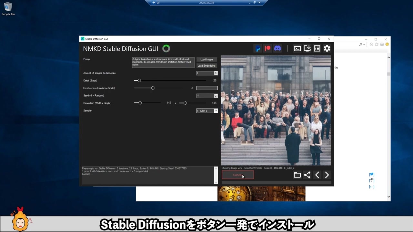This screenshot has width=413, height=232.
Task: Open the prompt queue list icon
Action: click(x=317, y=48)
